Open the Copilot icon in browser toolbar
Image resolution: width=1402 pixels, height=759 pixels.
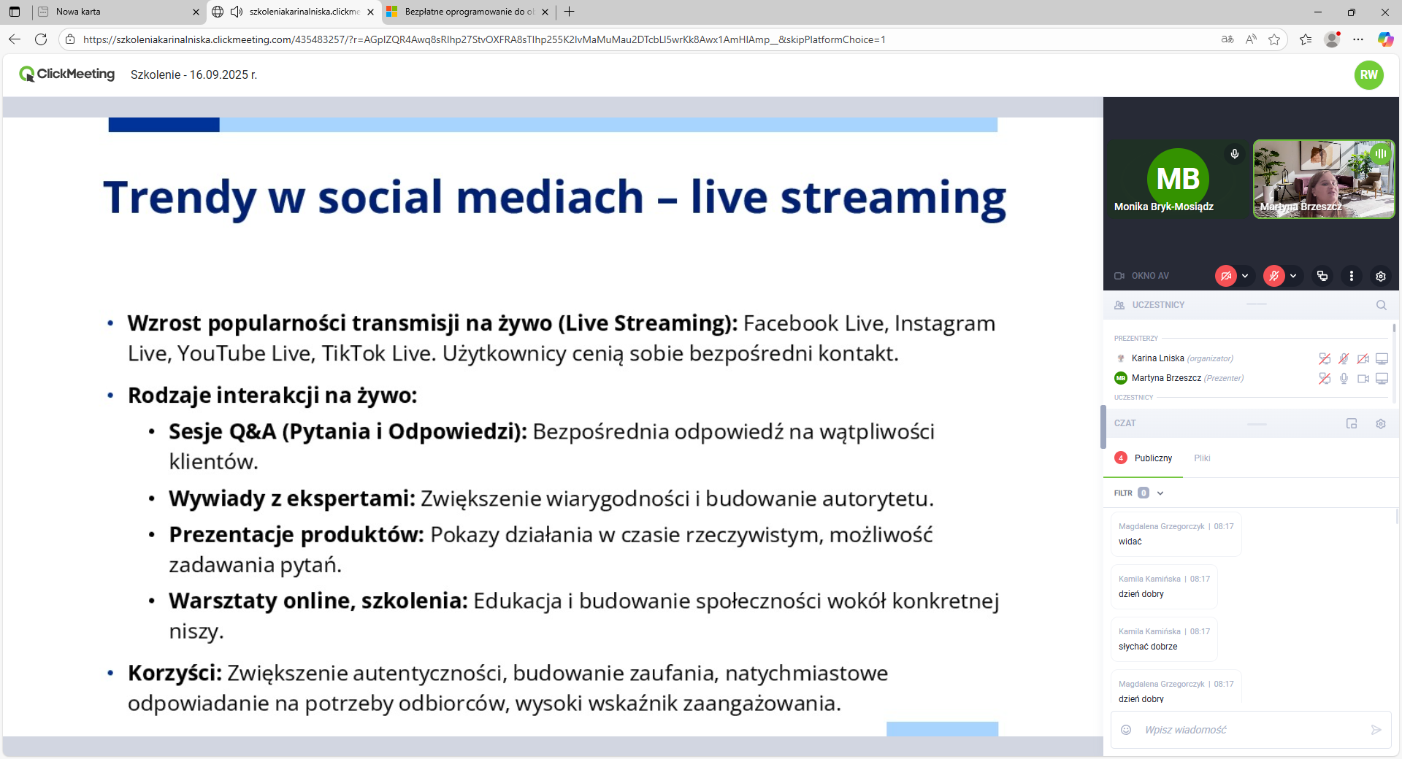[1385, 39]
